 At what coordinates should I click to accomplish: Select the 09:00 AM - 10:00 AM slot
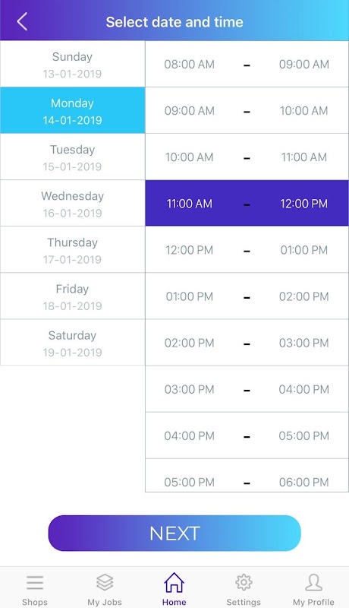[247, 110]
